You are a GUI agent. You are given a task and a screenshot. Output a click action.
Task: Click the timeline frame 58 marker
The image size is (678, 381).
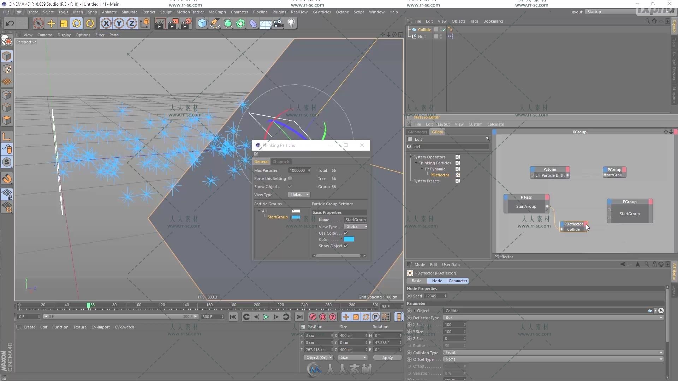tap(89, 305)
